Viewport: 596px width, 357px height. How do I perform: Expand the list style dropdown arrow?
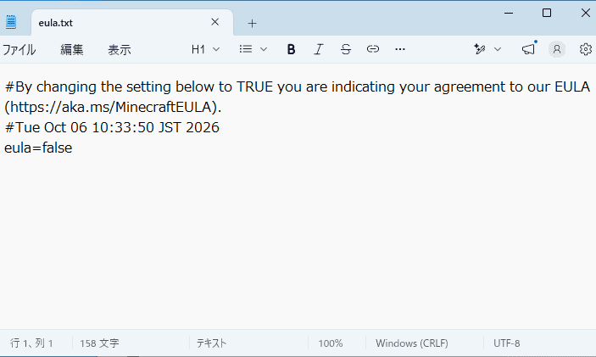click(264, 49)
